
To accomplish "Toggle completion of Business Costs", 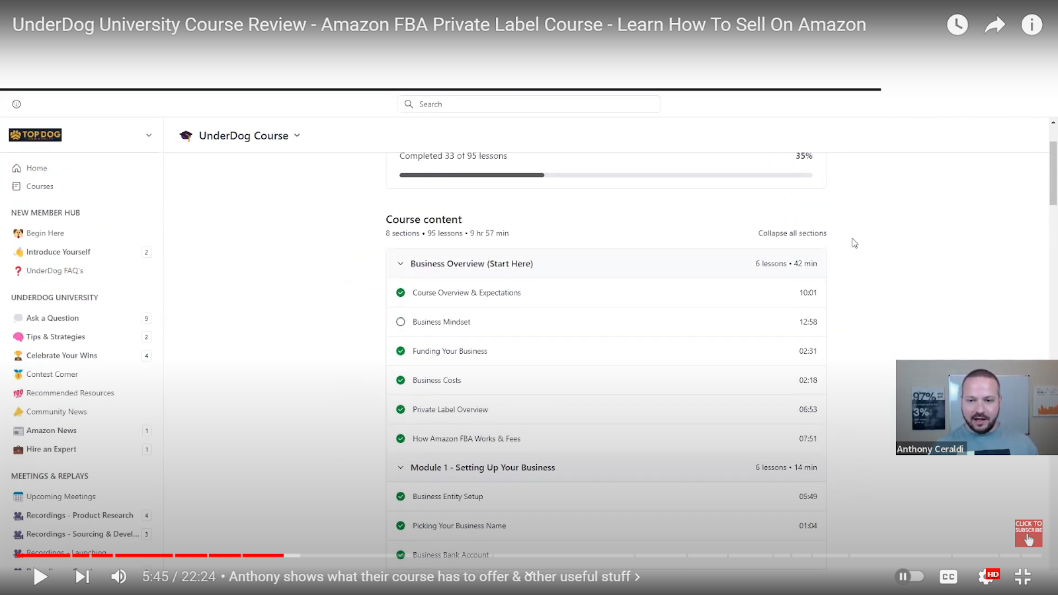I will tap(400, 380).
